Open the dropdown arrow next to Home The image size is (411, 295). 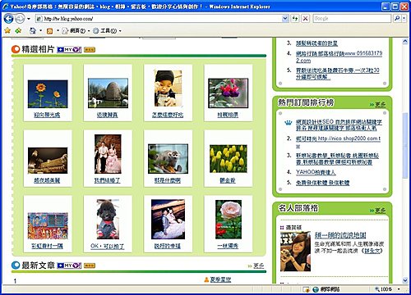41,30
